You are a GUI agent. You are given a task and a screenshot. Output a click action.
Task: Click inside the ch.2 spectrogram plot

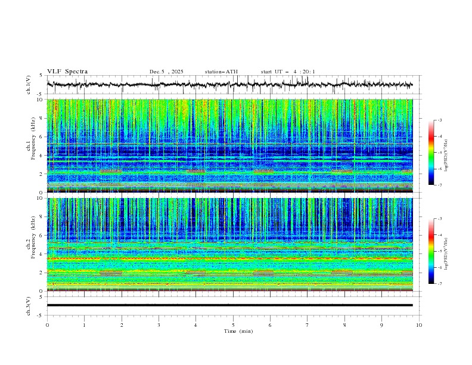click(232, 244)
